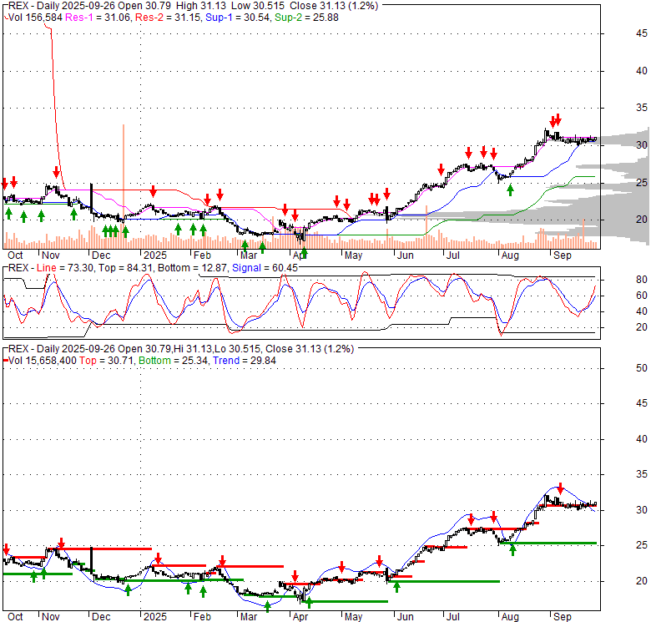Click "High 31.13" in the upper price chart header
Screen dimensions: 651x622
click(x=201, y=6)
